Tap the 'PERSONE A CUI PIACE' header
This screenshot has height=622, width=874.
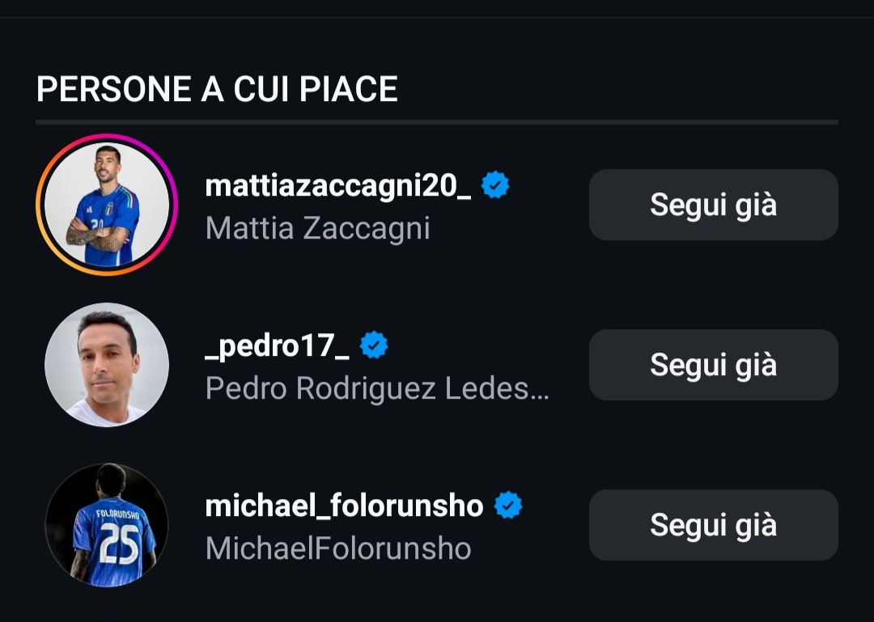click(217, 89)
